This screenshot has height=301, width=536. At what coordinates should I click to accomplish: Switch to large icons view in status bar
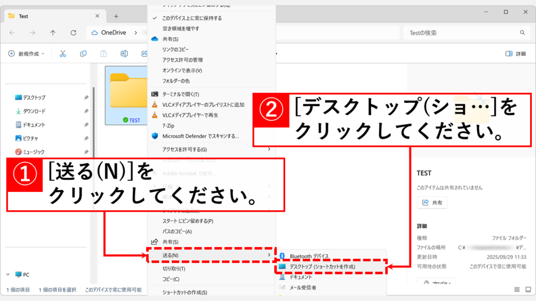pos(527,290)
